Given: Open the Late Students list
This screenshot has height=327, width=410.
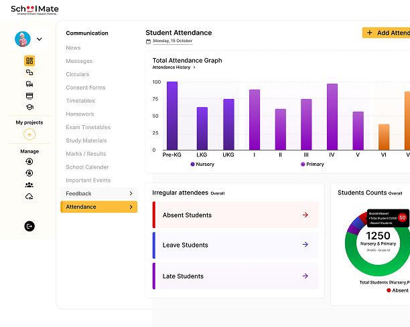Looking at the screenshot, I should pyautogui.click(x=235, y=276).
